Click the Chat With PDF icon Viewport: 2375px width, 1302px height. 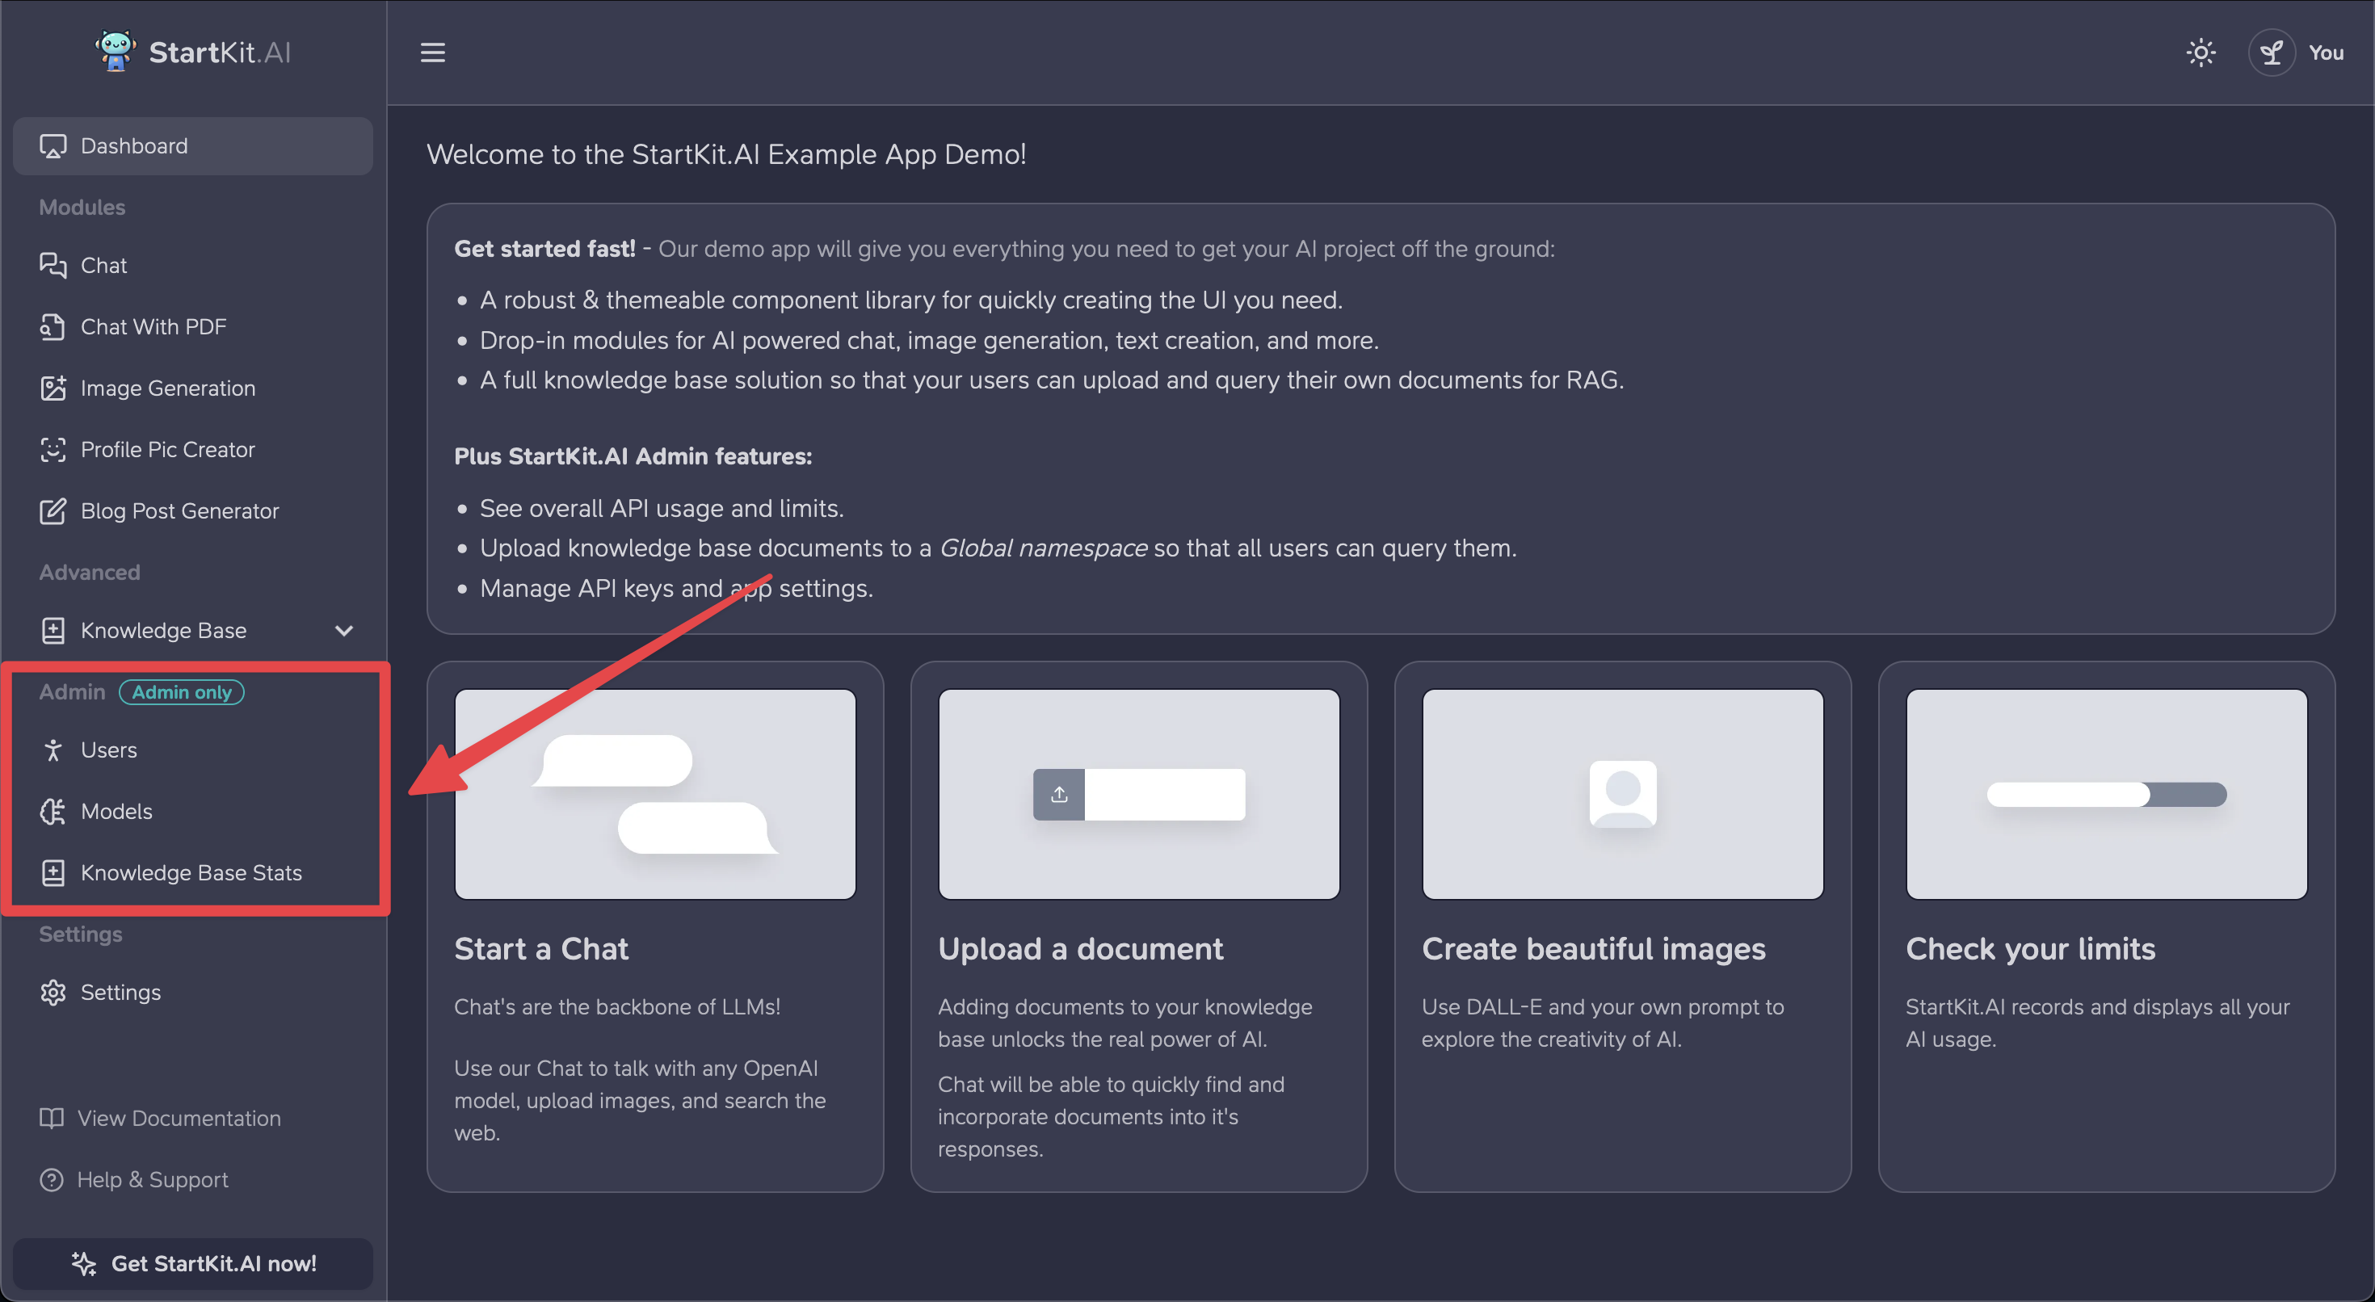click(53, 326)
